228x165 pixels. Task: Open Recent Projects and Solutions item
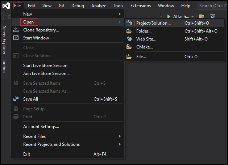[x=68, y=144]
